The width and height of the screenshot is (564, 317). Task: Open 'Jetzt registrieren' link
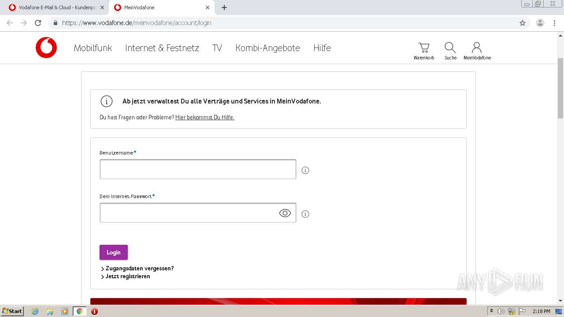coord(128,276)
